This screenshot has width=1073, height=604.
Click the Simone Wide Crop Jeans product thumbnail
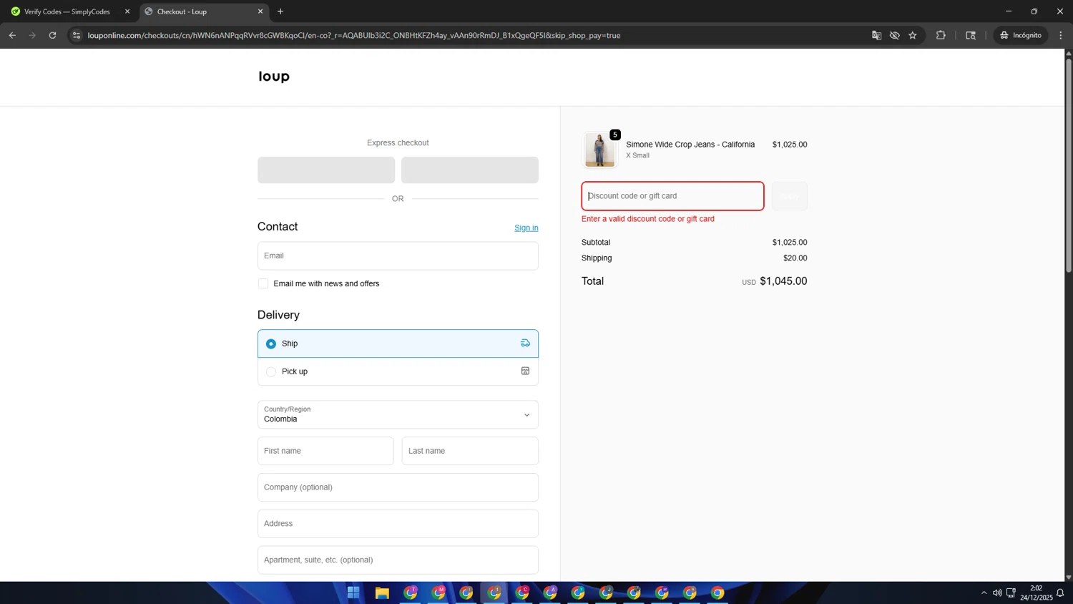[x=599, y=150]
